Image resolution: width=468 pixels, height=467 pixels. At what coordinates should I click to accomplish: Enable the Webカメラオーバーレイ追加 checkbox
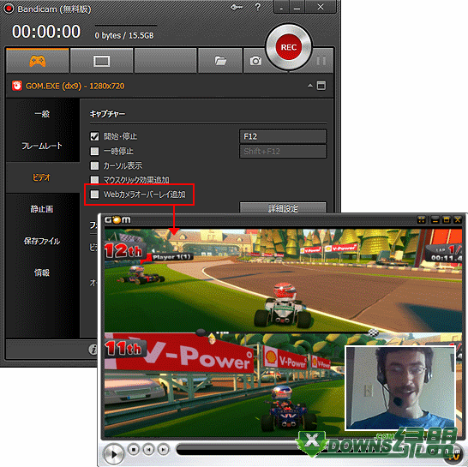click(x=94, y=195)
